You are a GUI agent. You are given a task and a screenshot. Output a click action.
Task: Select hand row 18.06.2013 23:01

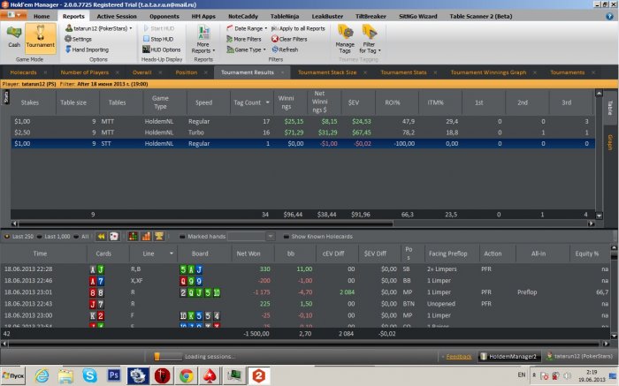pyautogui.click(x=306, y=292)
